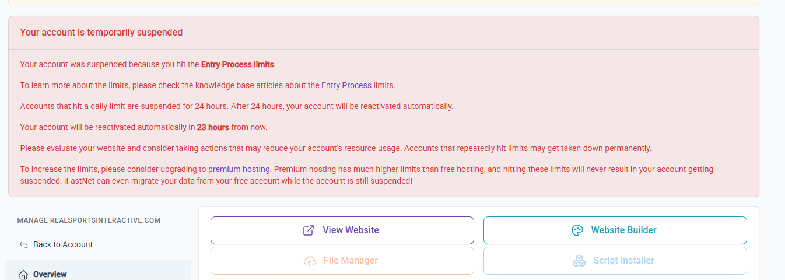785x280 pixels.
Task: Launch the Website Builder button
Action: pyautogui.click(x=615, y=230)
